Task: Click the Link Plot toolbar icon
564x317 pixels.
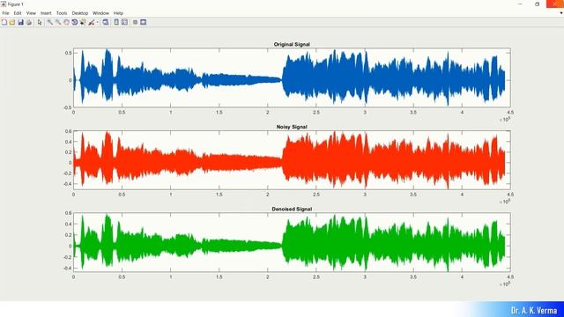Action: tap(106, 22)
